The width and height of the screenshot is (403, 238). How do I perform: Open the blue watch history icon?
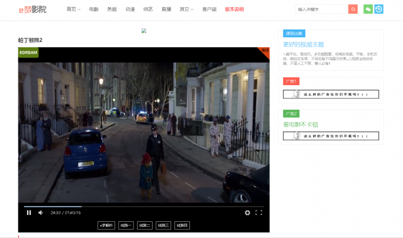[x=378, y=9]
